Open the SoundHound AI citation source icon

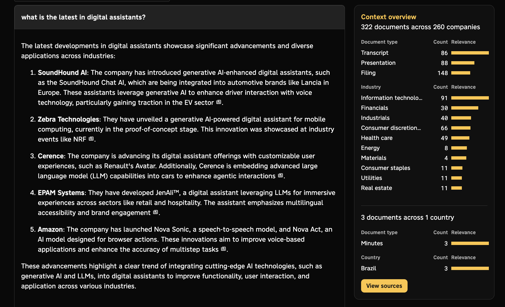(x=219, y=102)
